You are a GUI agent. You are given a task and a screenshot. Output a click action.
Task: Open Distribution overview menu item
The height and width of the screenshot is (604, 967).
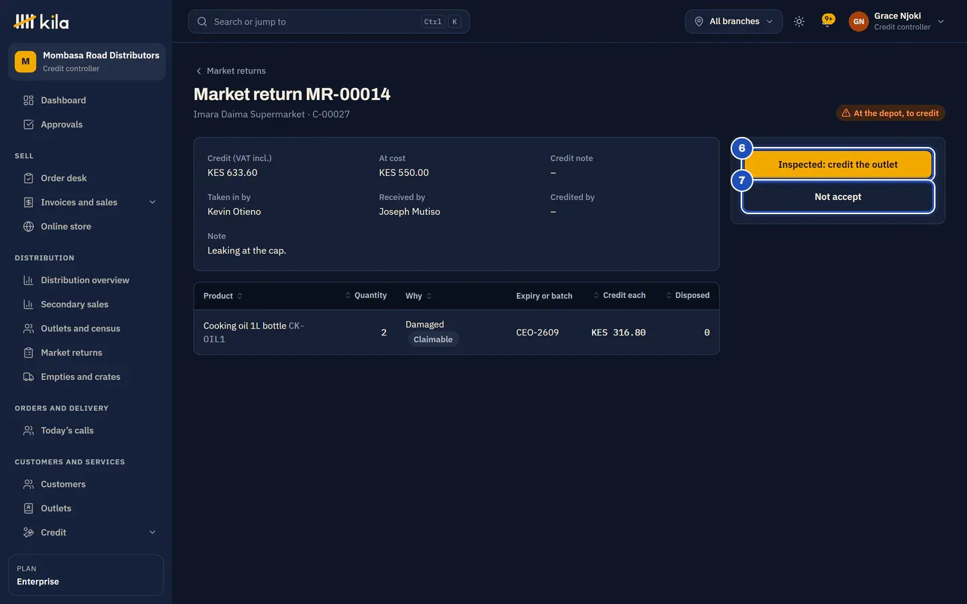(85, 281)
